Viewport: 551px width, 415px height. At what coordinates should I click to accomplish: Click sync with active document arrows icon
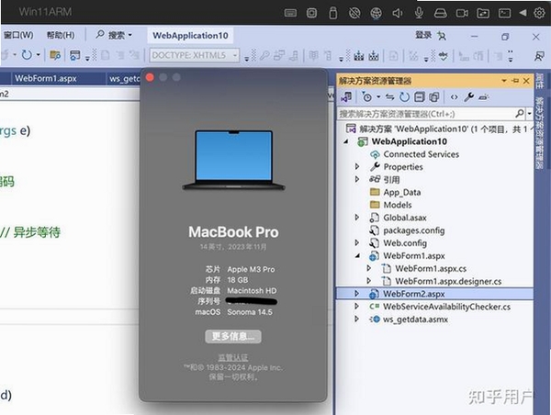point(389,97)
